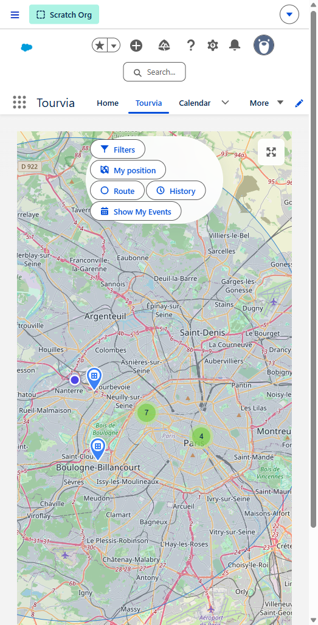This screenshot has width=318, height=625.
Task: Click the pencil edit navigation icon
Action: [299, 103]
